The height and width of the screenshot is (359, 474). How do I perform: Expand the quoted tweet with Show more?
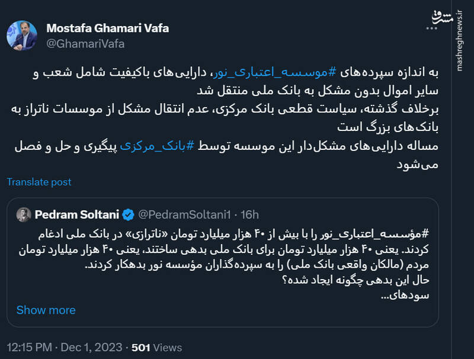(x=46, y=310)
